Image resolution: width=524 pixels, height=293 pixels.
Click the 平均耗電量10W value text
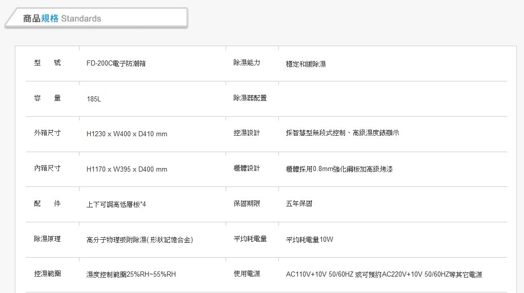click(x=309, y=240)
